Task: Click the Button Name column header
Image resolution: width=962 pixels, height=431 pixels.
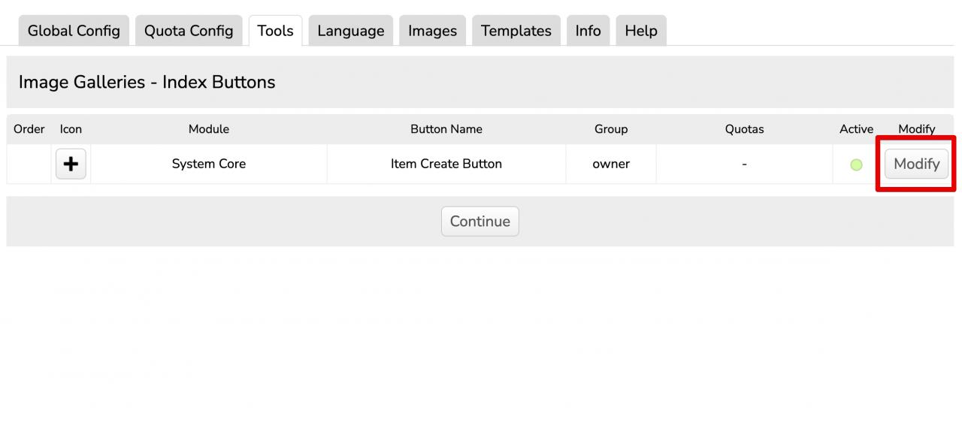Action: point(446,129)
